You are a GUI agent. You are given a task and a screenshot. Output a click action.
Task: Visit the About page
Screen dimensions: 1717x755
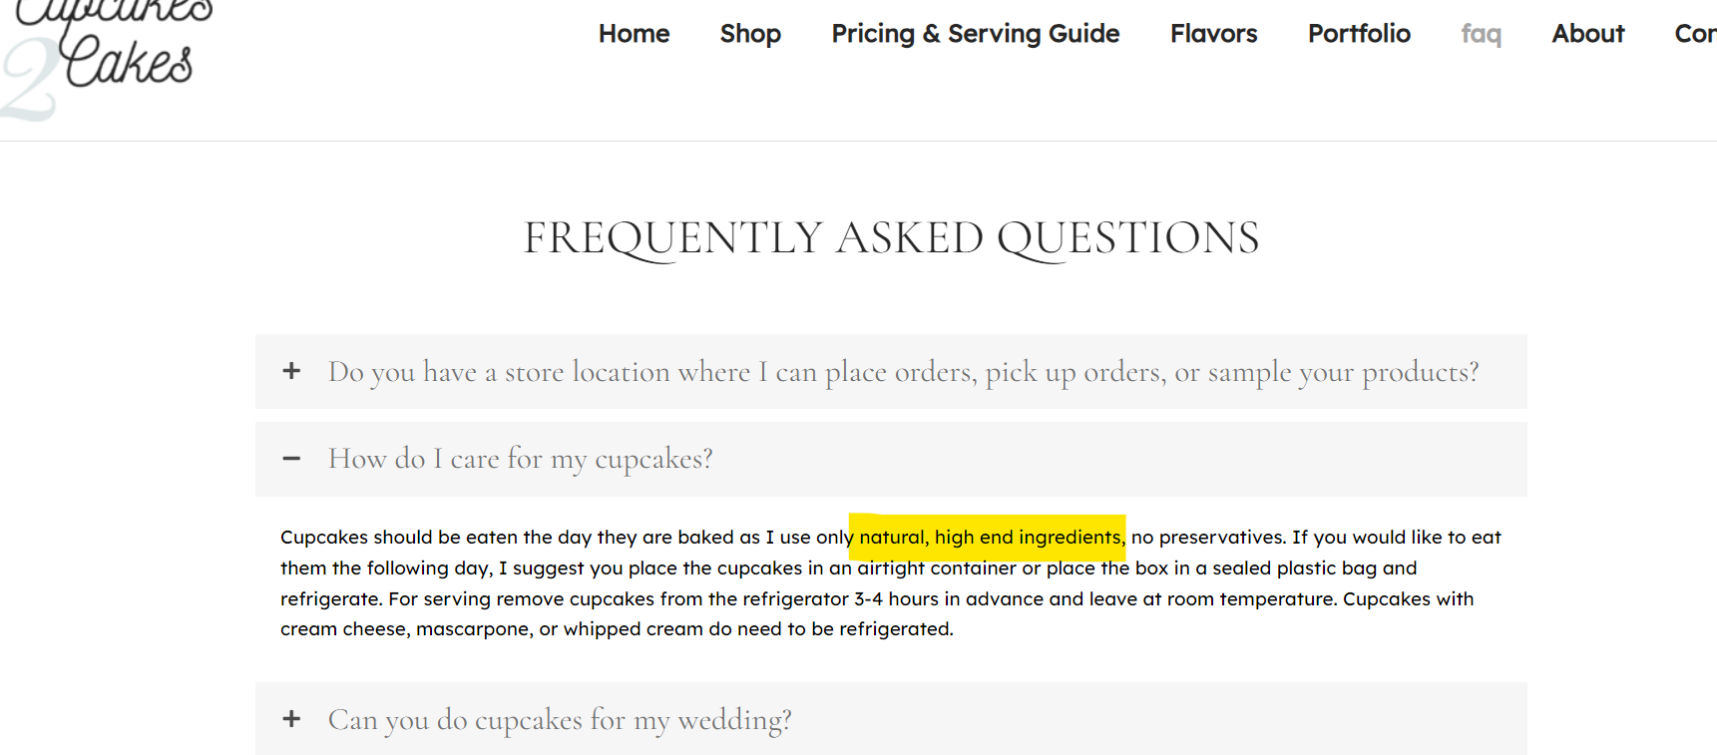coord(1587,34)
